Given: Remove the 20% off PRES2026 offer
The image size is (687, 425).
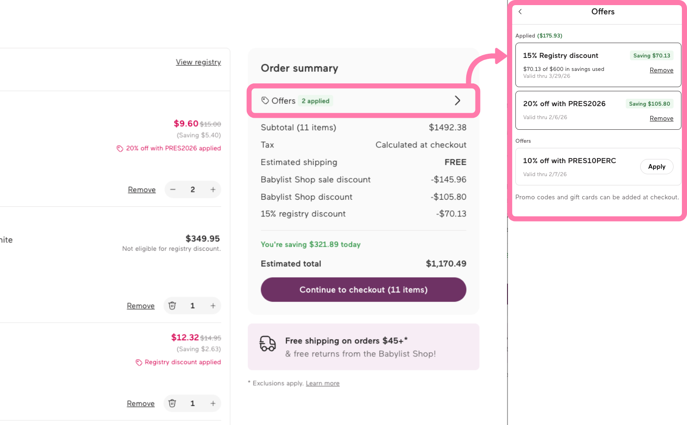Looking at the screenshot, I should [661, 119].
